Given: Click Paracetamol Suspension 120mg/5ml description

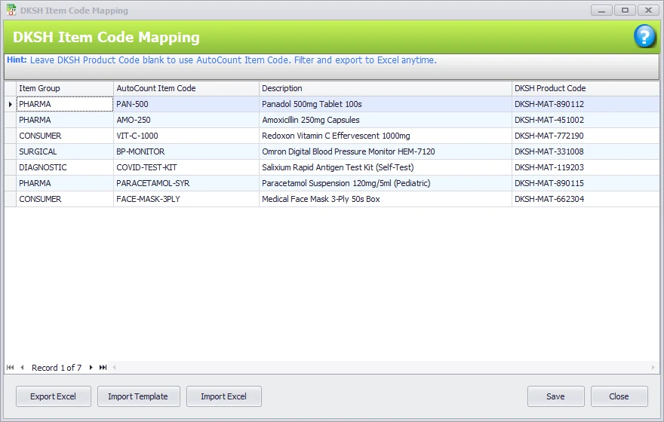Looking at the screenshot, I should tap(386, 183).
